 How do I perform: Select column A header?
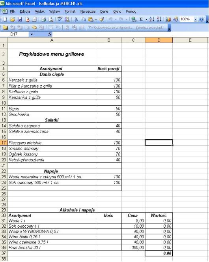click(52, 40)
